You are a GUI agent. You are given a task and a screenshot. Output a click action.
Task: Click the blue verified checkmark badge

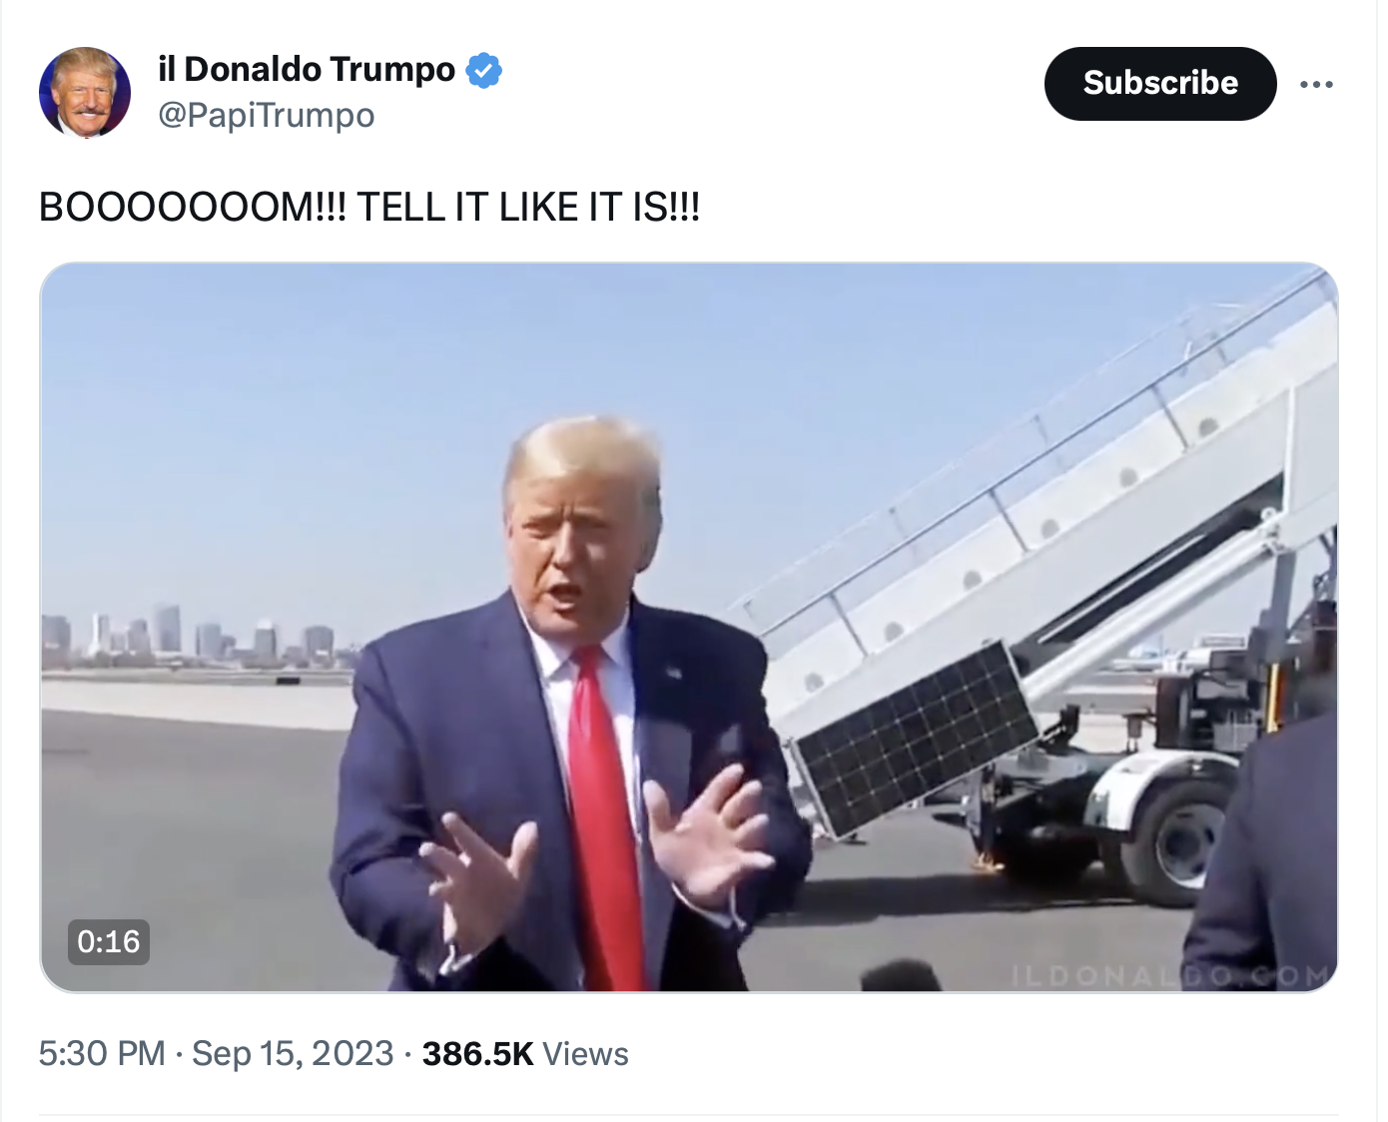click(x=484, y=70)
